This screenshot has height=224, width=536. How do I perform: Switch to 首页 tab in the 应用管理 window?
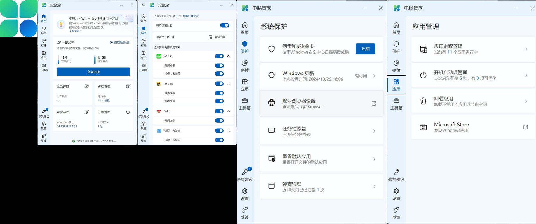[x=396, y=28]
